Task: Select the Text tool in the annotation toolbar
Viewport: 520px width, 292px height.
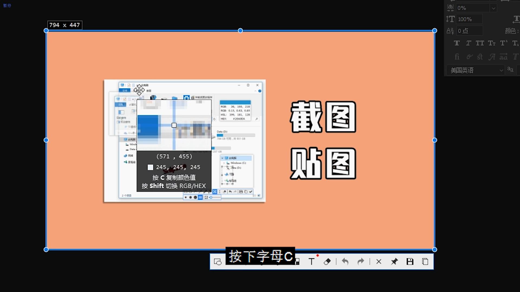Action: [312, 261]
